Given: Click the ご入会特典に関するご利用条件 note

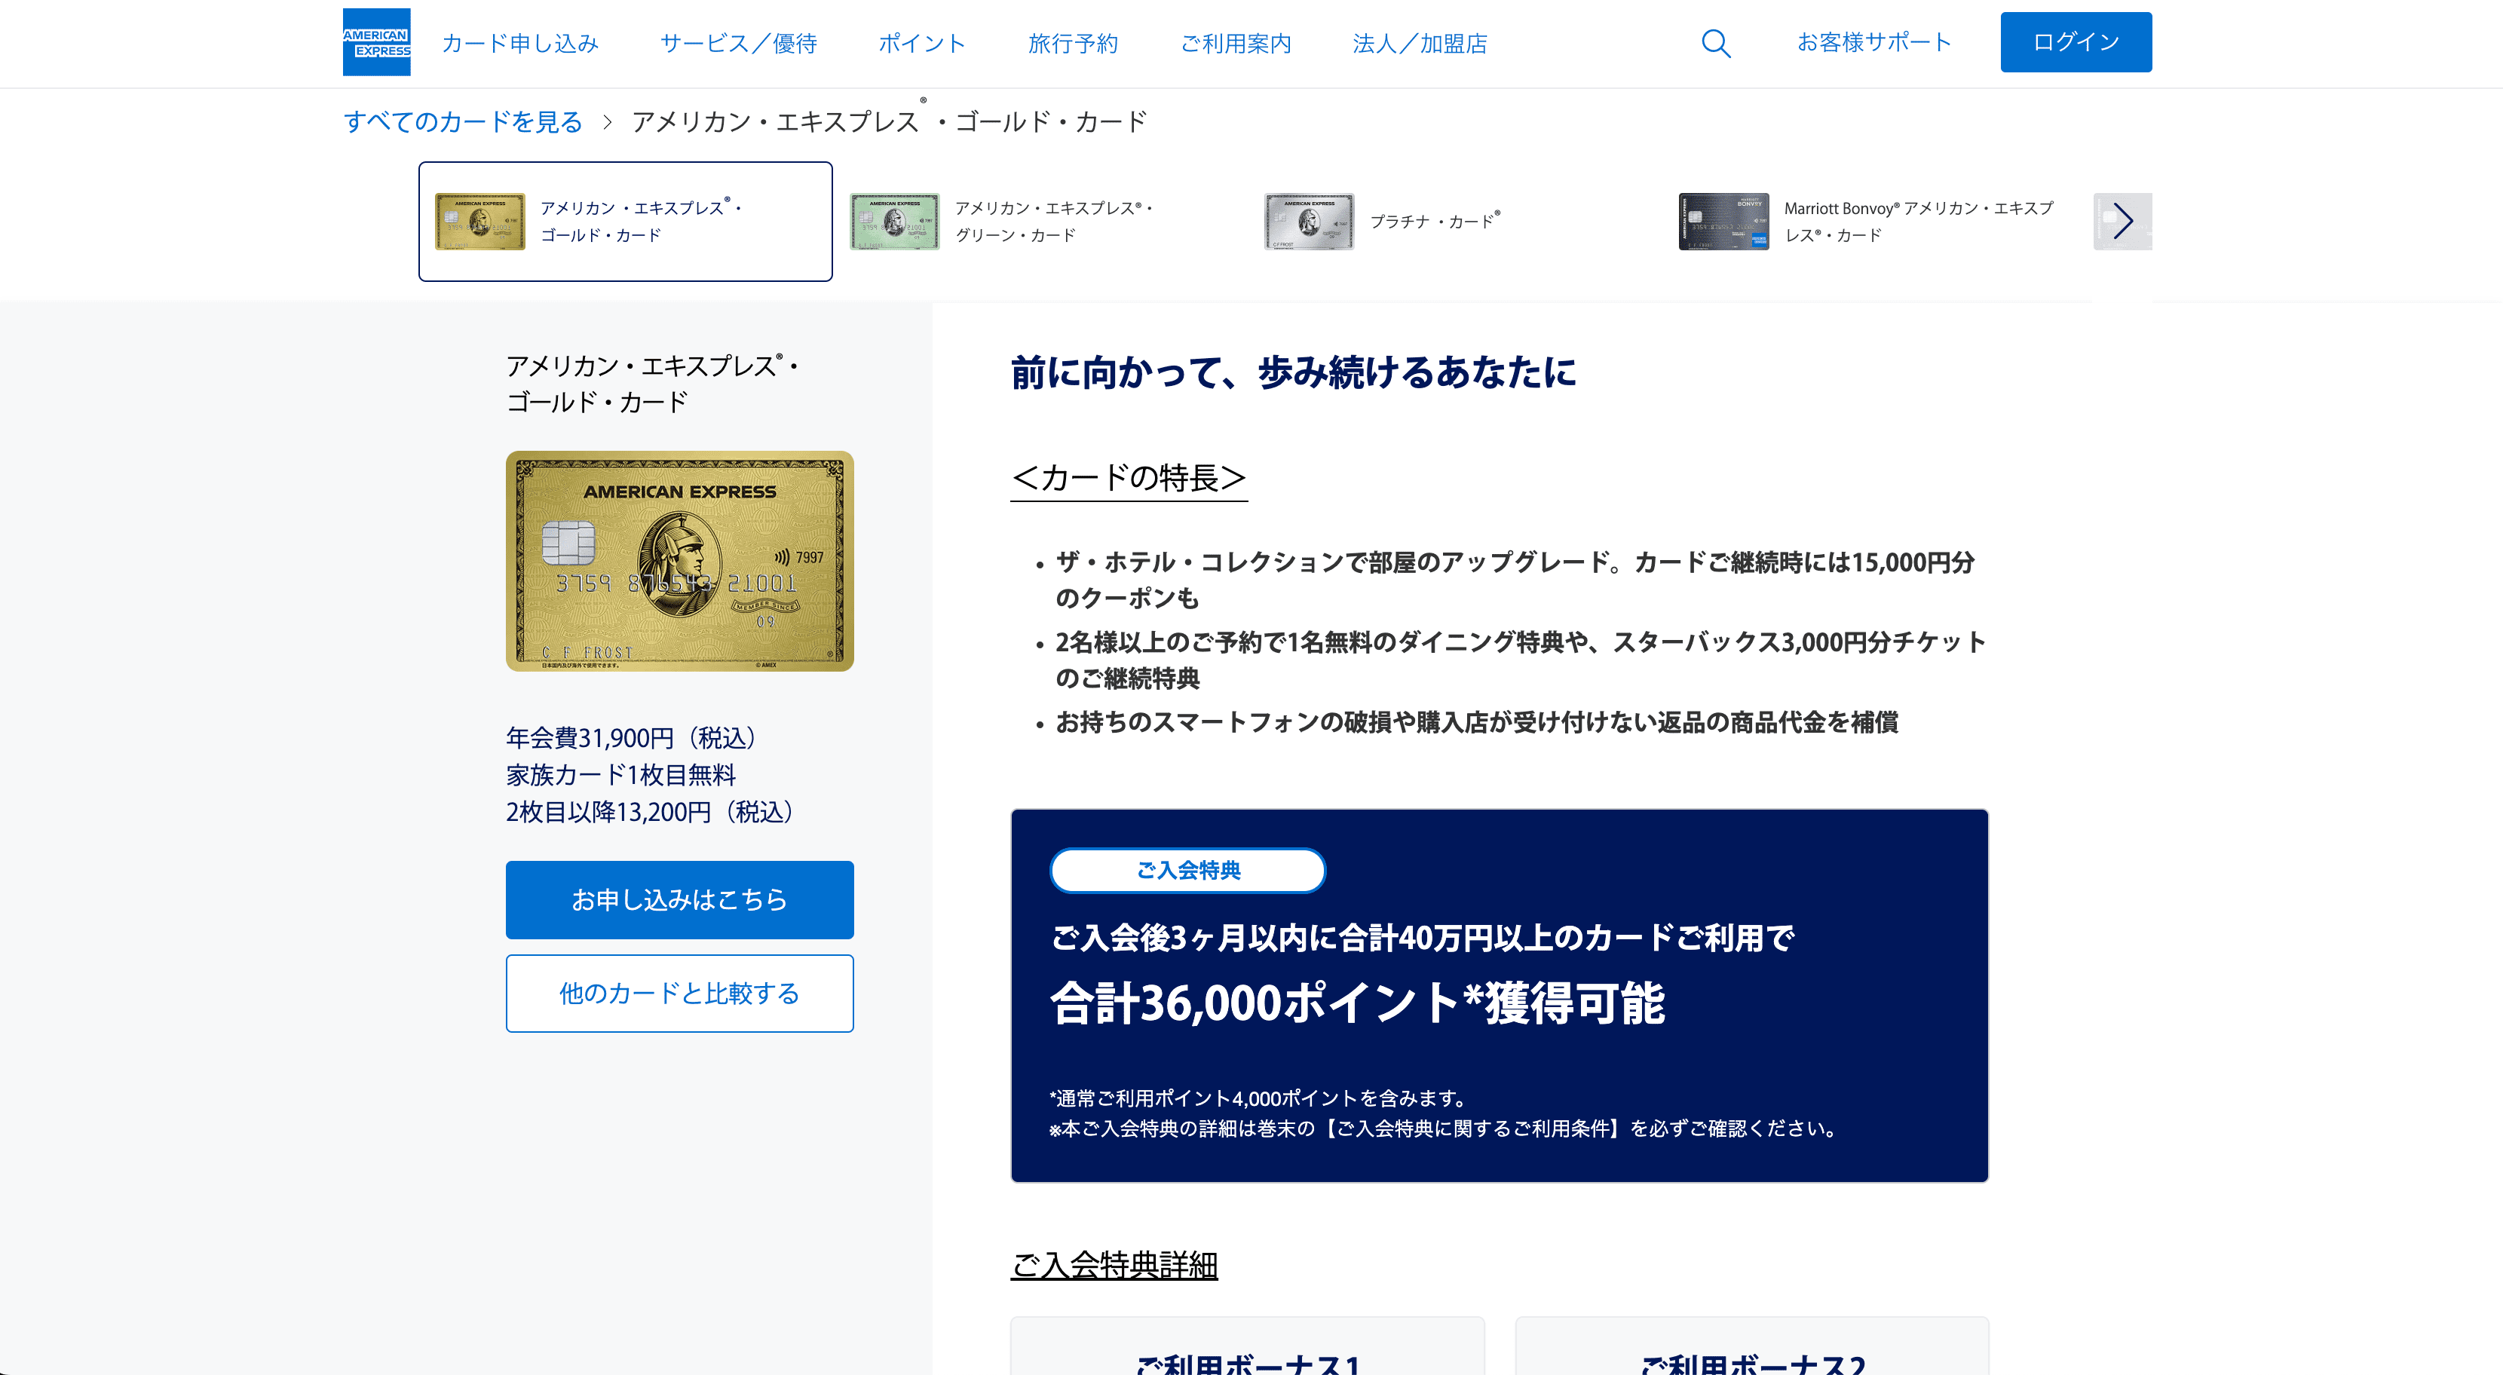Looking at the screenshot, I should coord(1443,1128).
